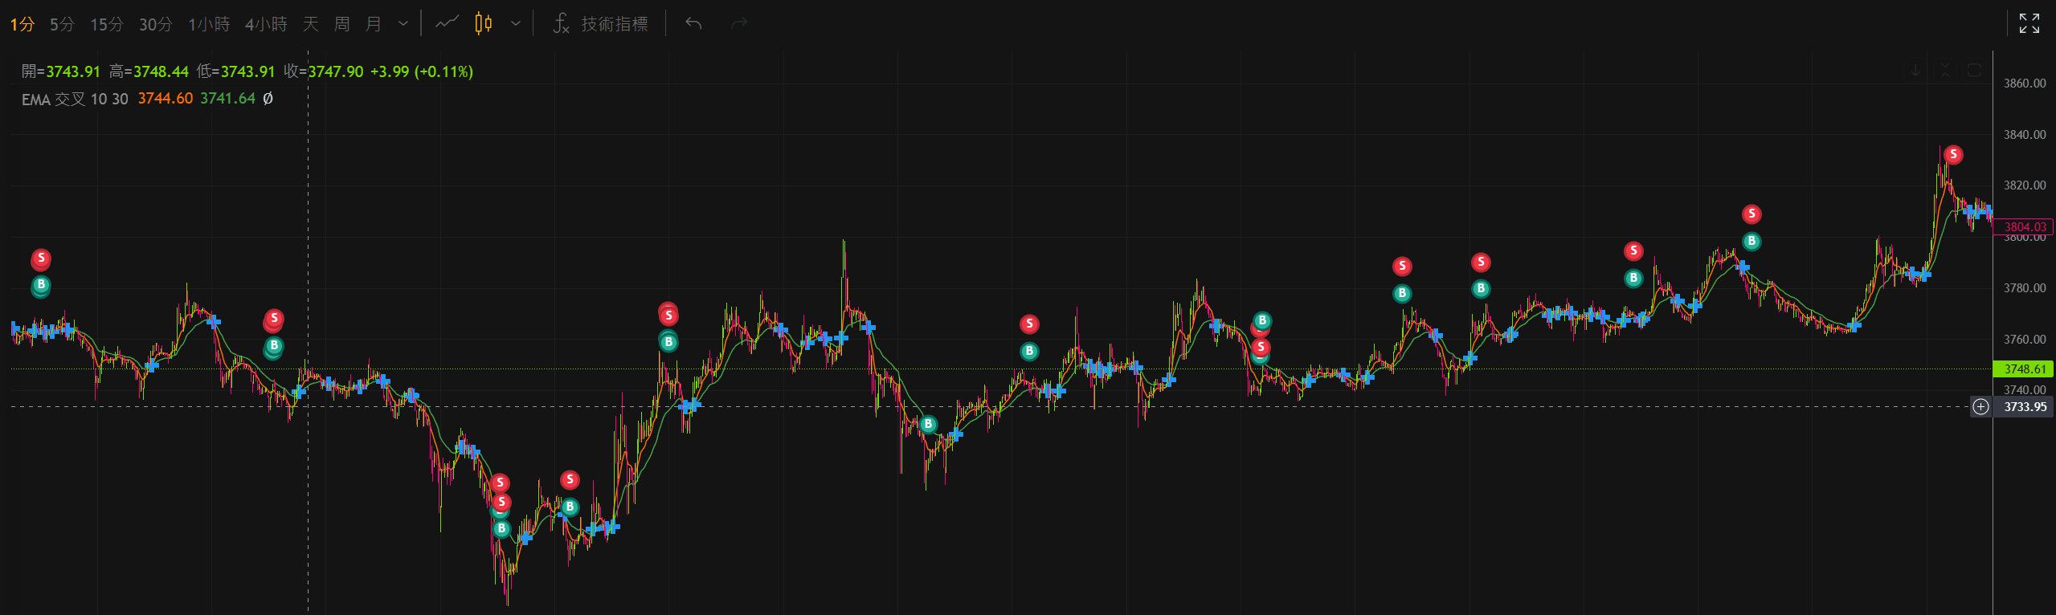Click the 3840.00 price axis label
Viewport: 2056px width, 615px height.
coord(2025,135)
